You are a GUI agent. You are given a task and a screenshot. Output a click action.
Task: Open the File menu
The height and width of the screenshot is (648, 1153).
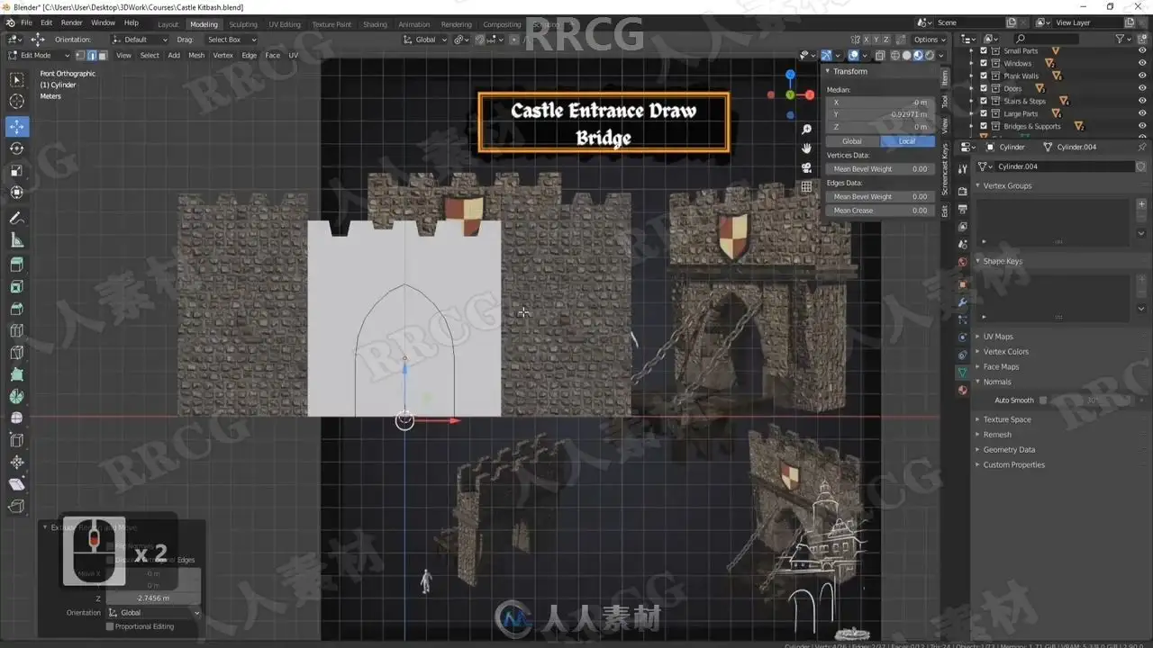[x=26, y=22]
